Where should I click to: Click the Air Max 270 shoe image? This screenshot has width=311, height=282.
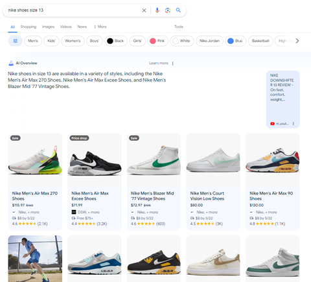[35, 160]
